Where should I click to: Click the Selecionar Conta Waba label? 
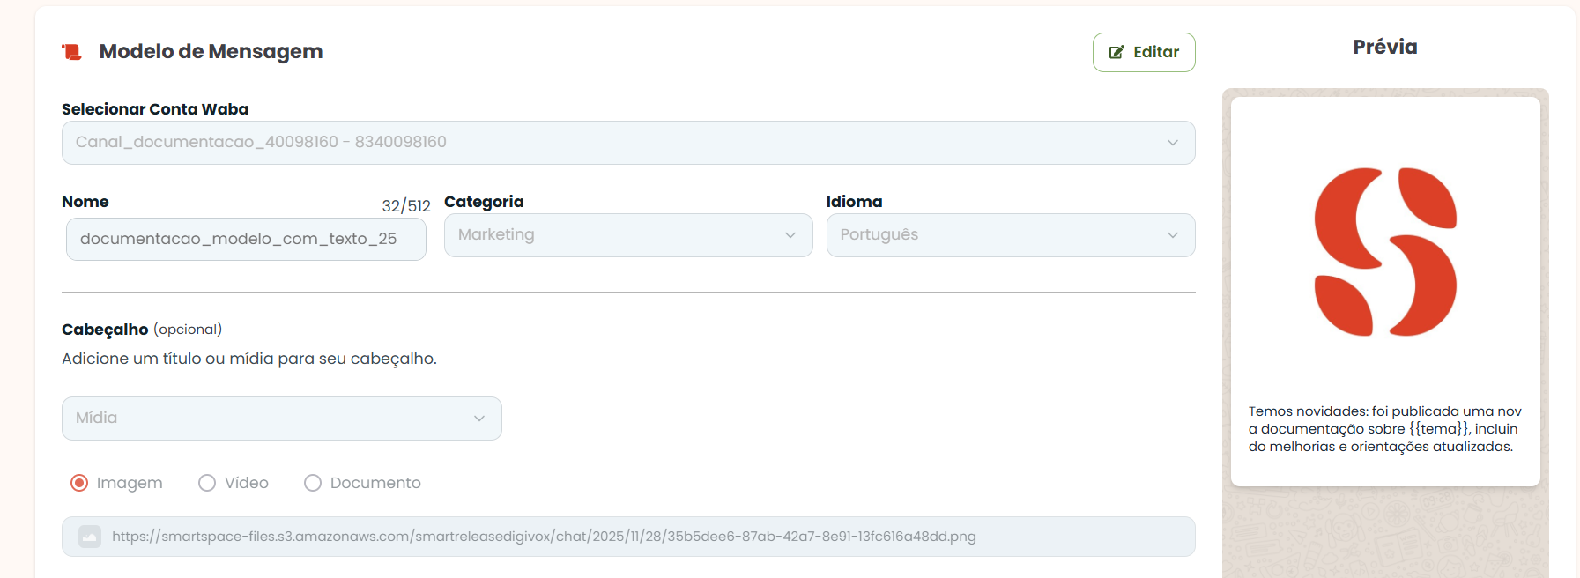coord(155,109)
